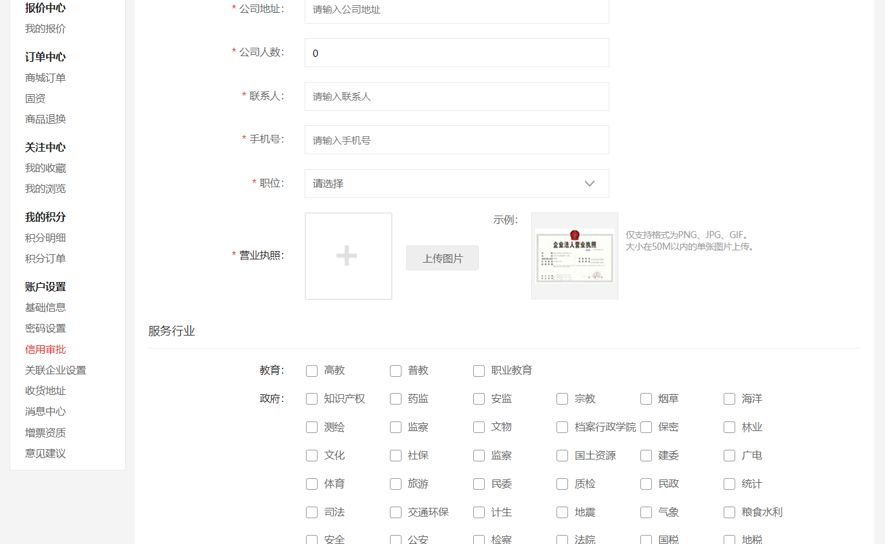
Task: Tick the 知识产权 checkbox
Action: tap(312, 399)
